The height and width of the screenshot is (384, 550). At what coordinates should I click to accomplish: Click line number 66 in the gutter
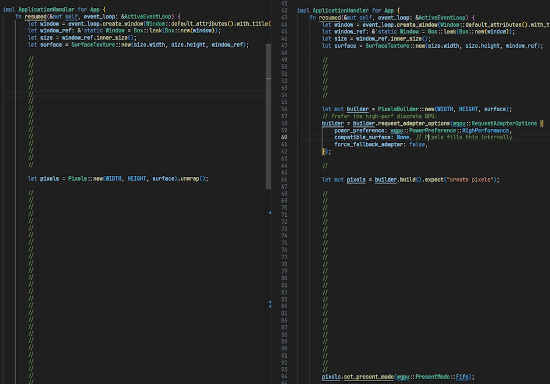(x=284, y=179)
